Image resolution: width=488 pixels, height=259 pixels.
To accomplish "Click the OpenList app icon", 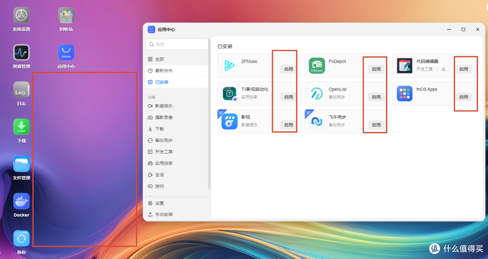I will [x=317, y=94].
